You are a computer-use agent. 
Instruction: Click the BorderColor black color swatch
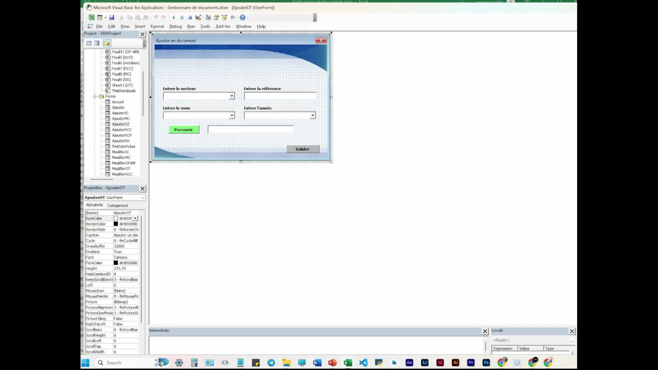116,223
